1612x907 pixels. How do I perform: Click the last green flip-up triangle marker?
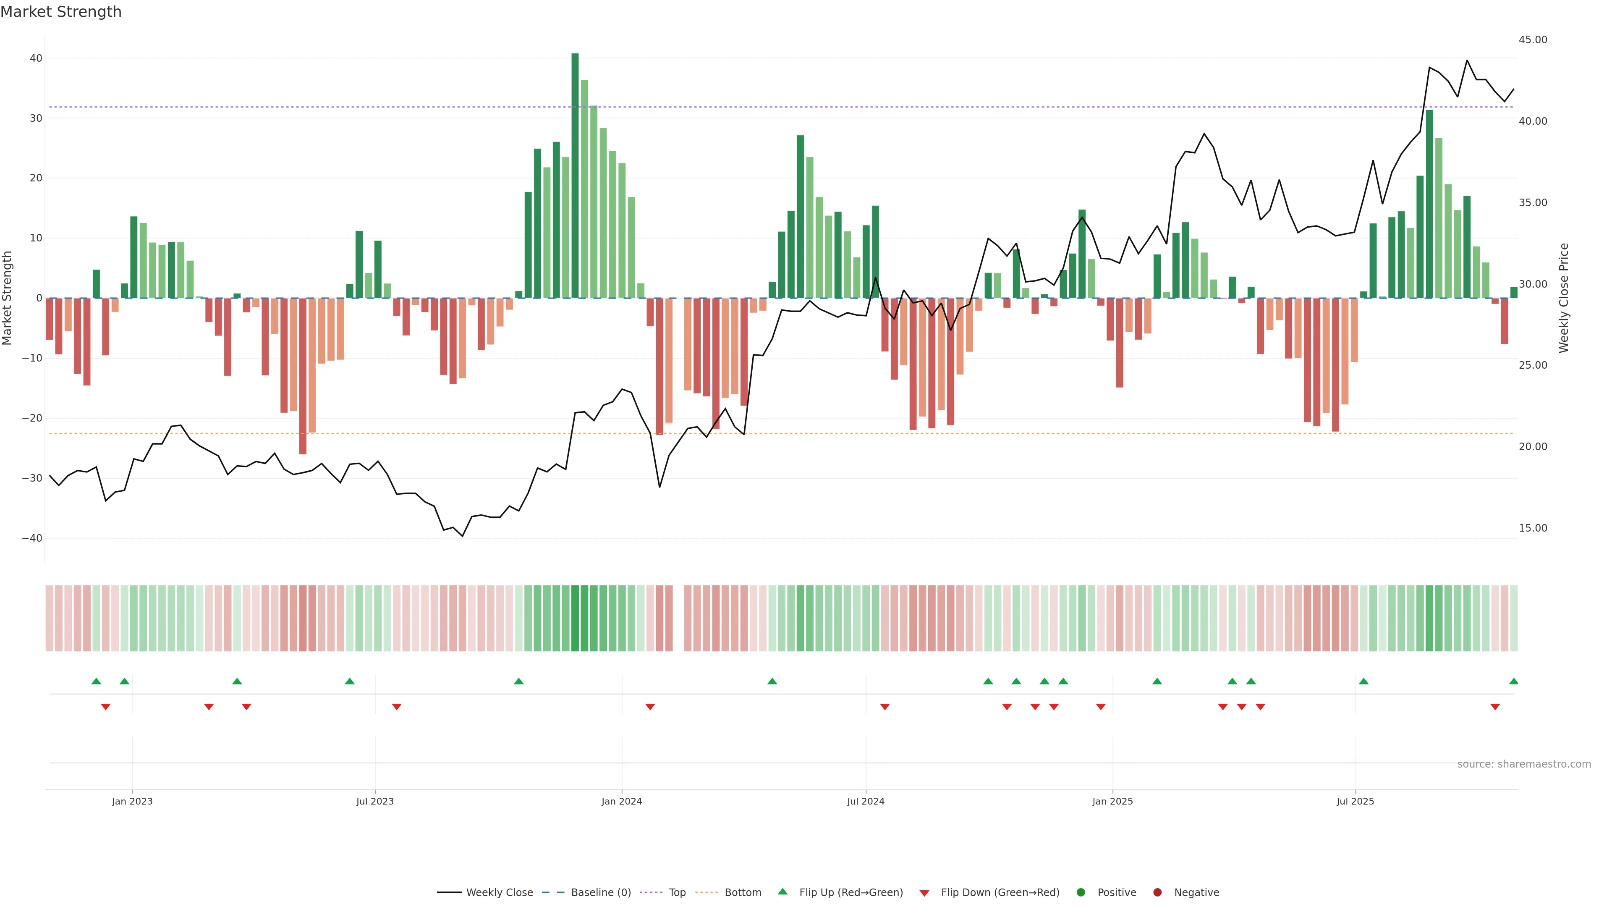click(1513, 681)
